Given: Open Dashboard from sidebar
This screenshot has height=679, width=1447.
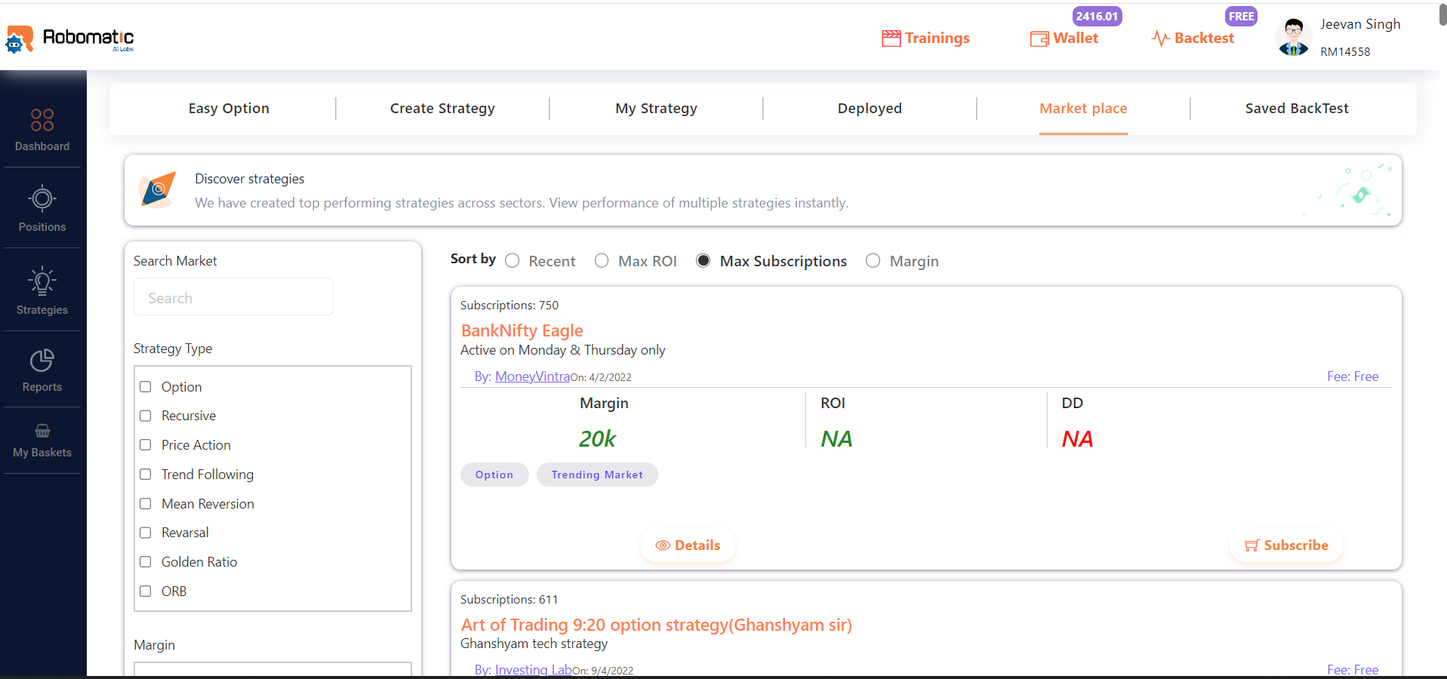Looking at the screenshot, I should [x=42, y=130].
